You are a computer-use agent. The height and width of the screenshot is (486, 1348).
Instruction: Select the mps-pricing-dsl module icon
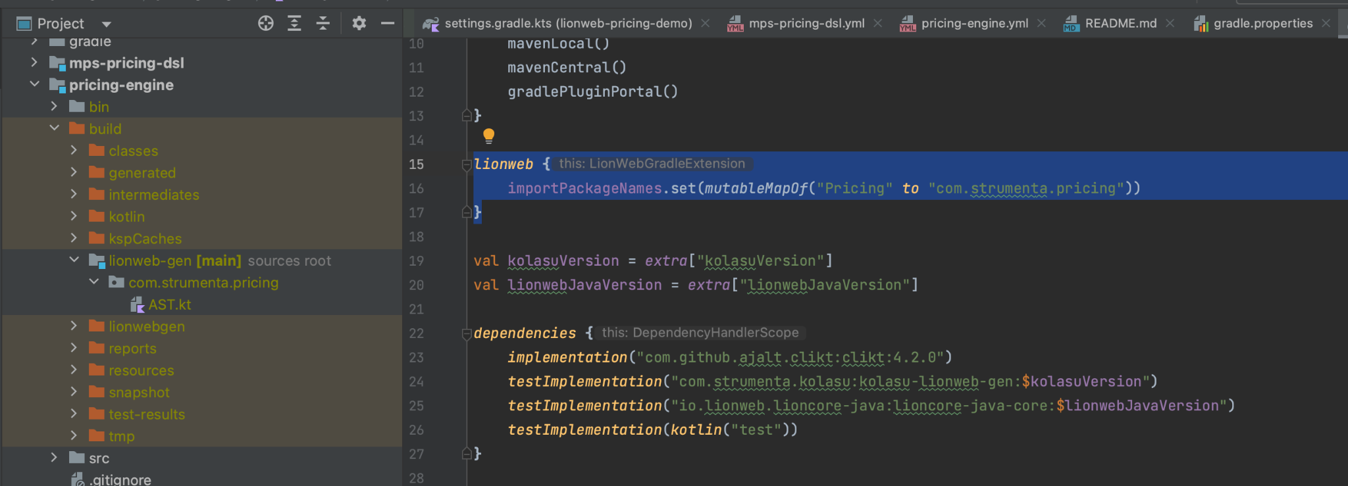pyautogui.click(x=58, y=63)
